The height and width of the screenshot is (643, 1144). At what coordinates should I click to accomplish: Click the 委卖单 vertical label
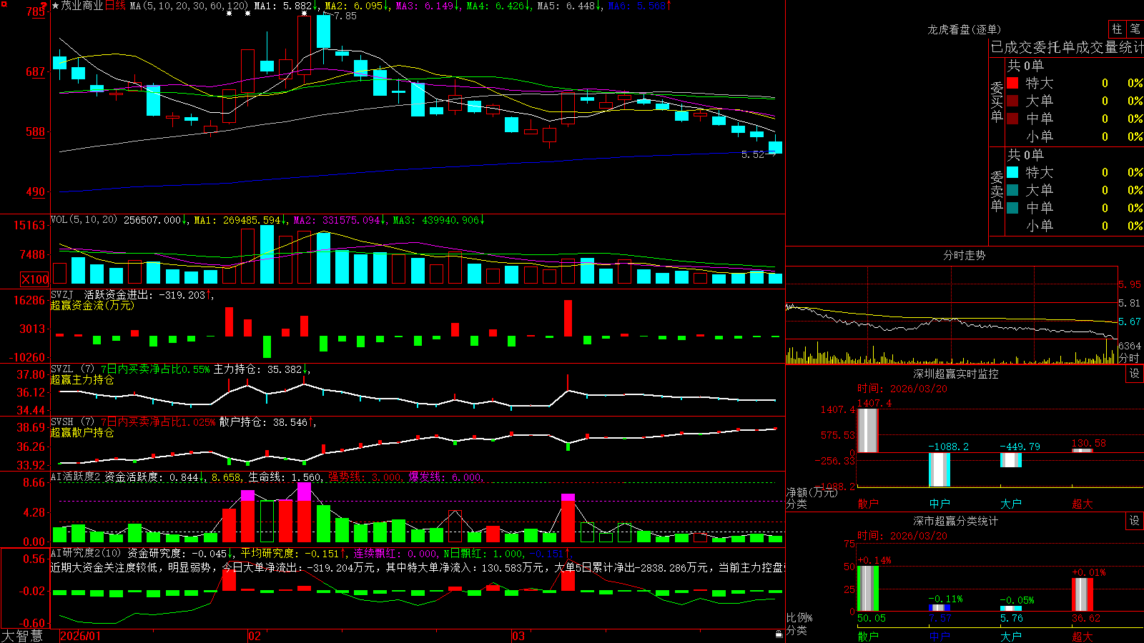click(x=997, y=191)
